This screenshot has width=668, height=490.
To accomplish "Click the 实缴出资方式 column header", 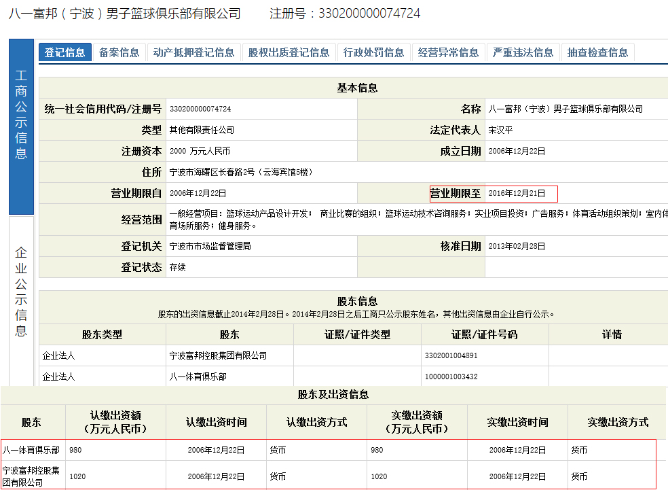I will pyautogui.click(x=618, y=422).
